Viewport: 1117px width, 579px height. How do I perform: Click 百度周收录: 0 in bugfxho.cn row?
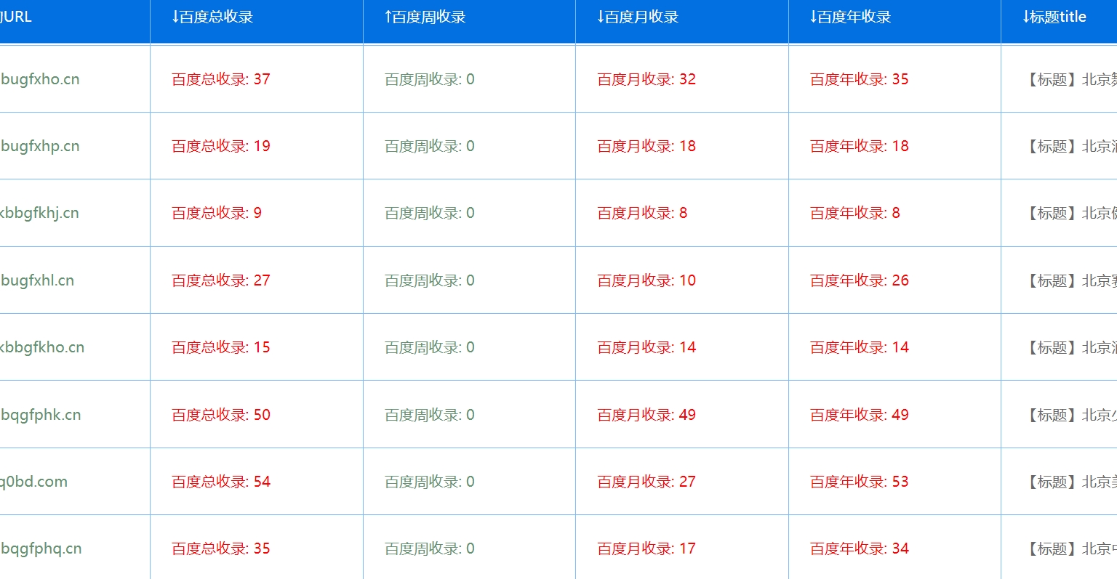click(430, 79)
